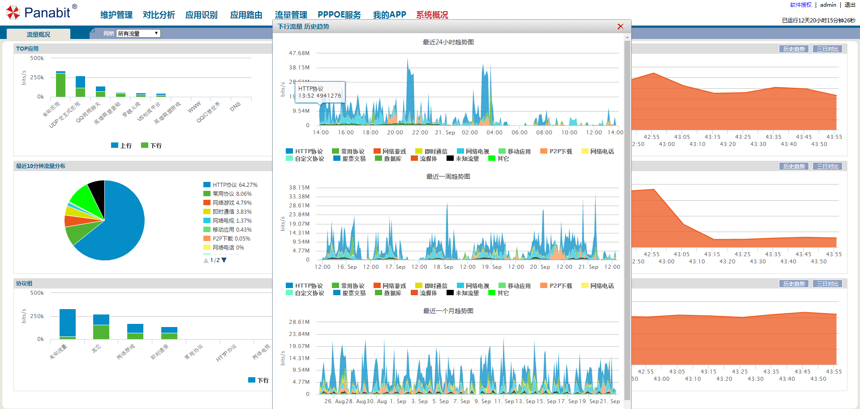This screenshot has height=409, width=860.
Task: Click 网络电话 0% in the pie legend
Action: click(224, 247)
